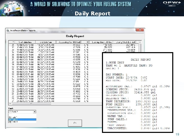Choose [3] Tank 3 from the list
The width and height of the screenshot is (184, 138).
22,122
